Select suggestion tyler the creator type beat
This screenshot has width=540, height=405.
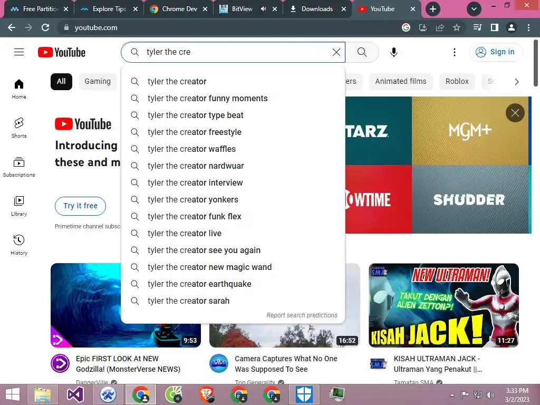[x=233, y=115]
